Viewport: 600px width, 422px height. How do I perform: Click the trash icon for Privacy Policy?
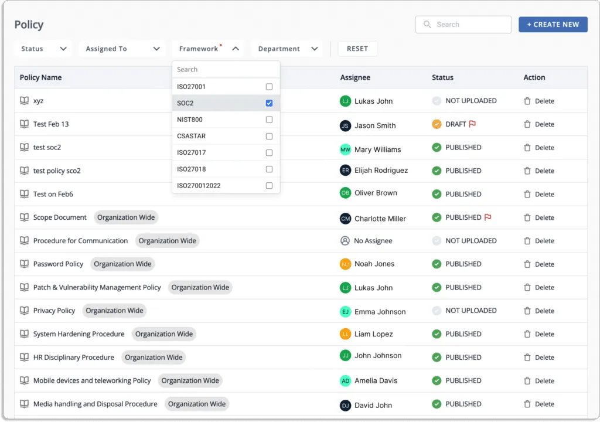point(527,311)
